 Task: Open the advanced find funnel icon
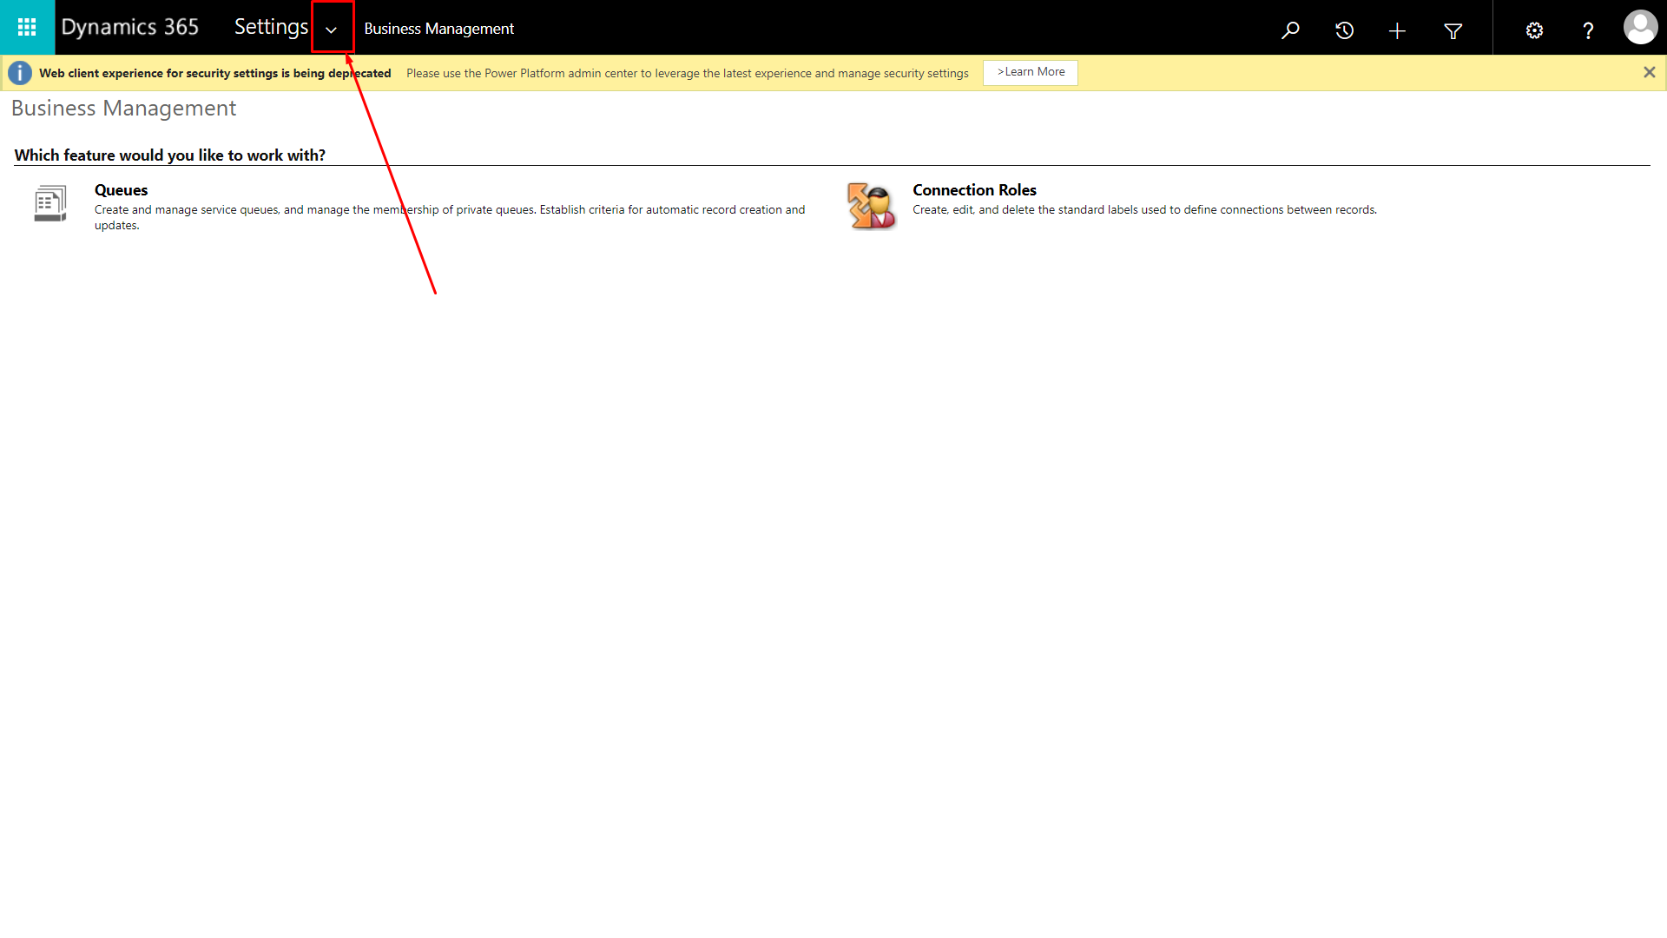(x=1453, y=30)
